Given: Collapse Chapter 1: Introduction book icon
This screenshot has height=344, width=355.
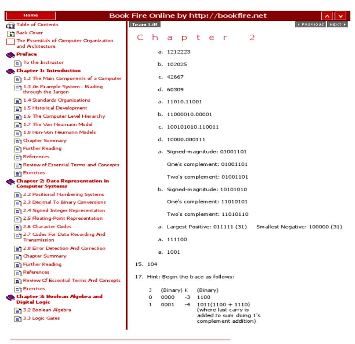Looking at the screenshot, I should tap(11, 71).
